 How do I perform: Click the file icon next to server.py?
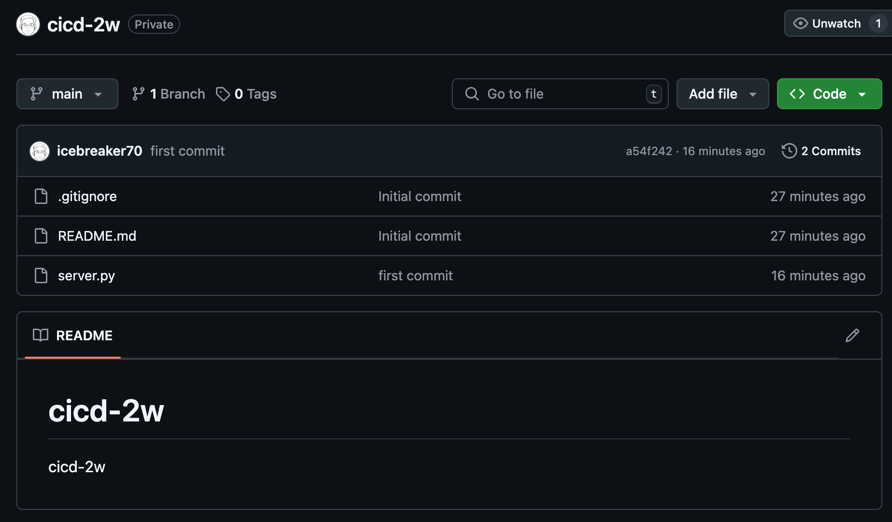(41, 275)
